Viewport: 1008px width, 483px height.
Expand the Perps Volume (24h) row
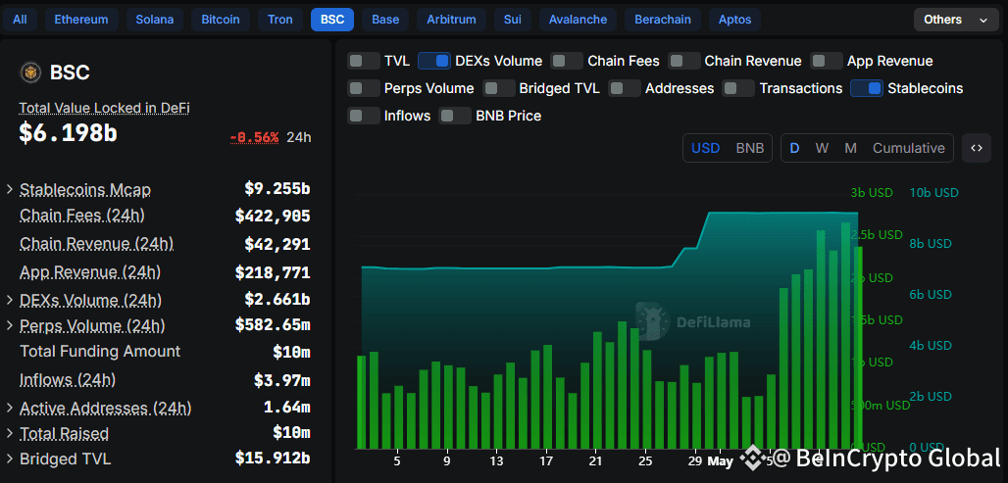tap(10, 325)
